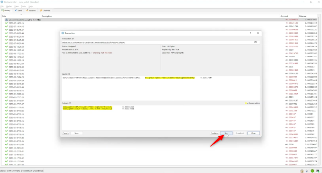Screen dimensions: 322x173
Task: Click the Amount column header
Action: click(x=284, y=16)
